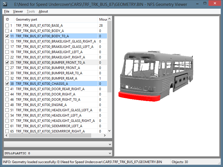Click the list's scroll up arrow
The height and width of the screenshot is (167, 223).
(x=109, y=19)
